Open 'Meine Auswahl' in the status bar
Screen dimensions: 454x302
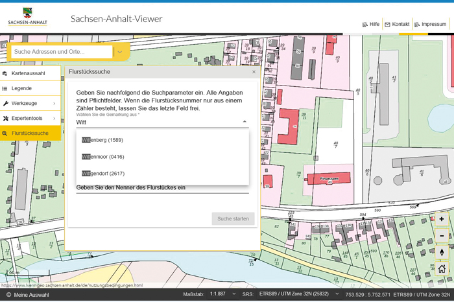[x=31, y=295]
